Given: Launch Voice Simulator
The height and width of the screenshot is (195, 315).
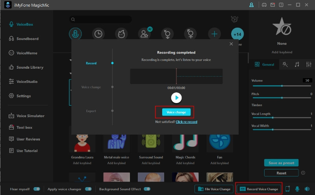Looking at the screenshot, I should 26,116.
